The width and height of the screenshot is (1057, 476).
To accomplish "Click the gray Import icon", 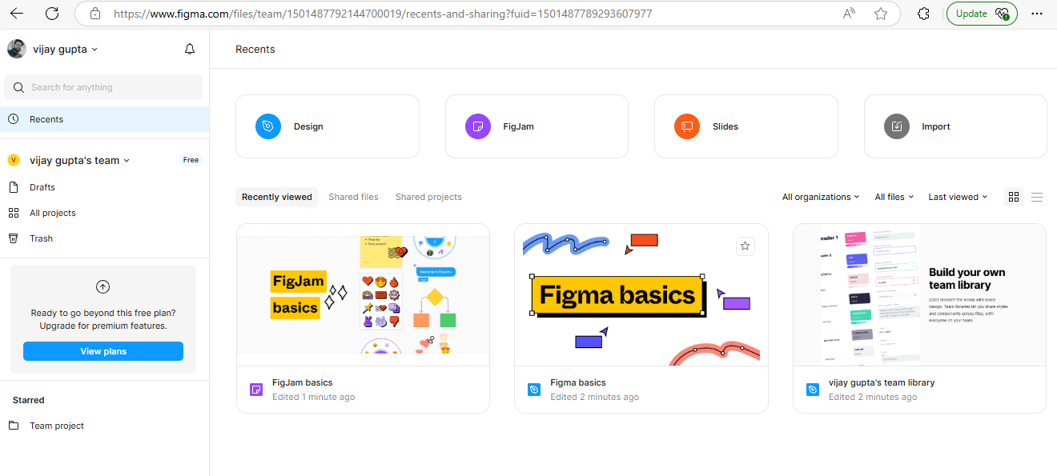I will pyautogui.click(x=897, y=126).
